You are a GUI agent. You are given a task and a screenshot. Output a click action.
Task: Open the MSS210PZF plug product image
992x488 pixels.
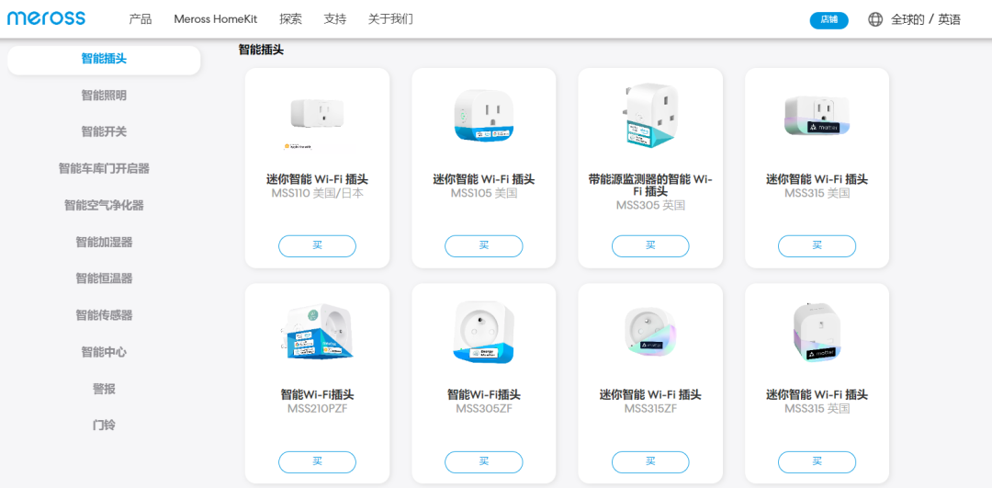[x=317, y=333]
